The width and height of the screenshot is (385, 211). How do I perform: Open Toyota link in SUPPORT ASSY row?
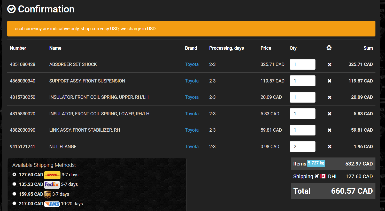192,81
